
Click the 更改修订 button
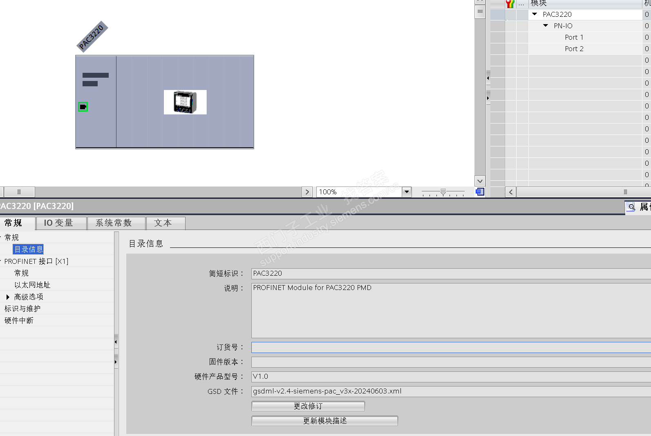[308, 406]
